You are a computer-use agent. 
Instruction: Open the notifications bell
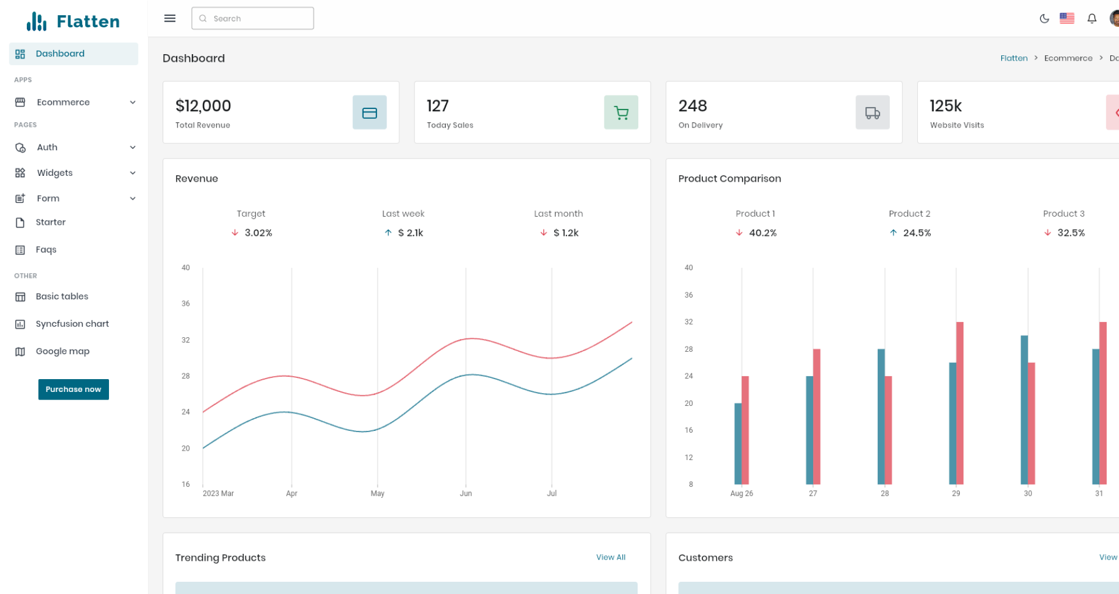tap(1092, 18)
